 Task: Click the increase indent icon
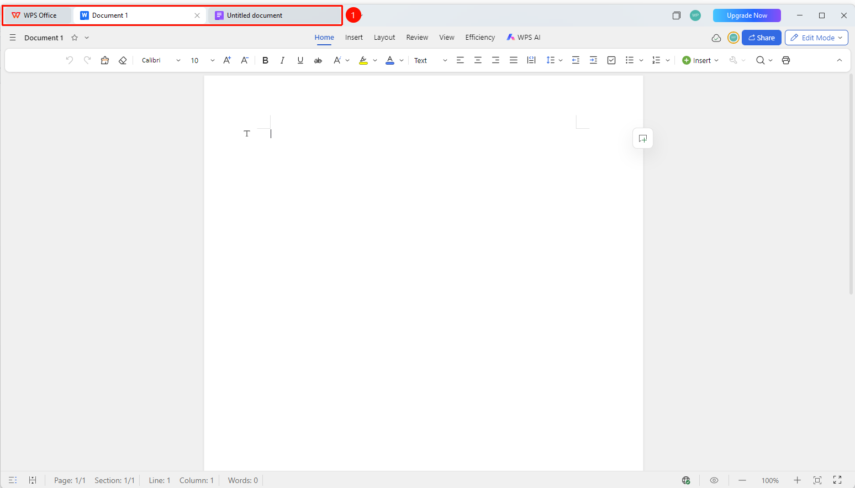click(593, 60)
